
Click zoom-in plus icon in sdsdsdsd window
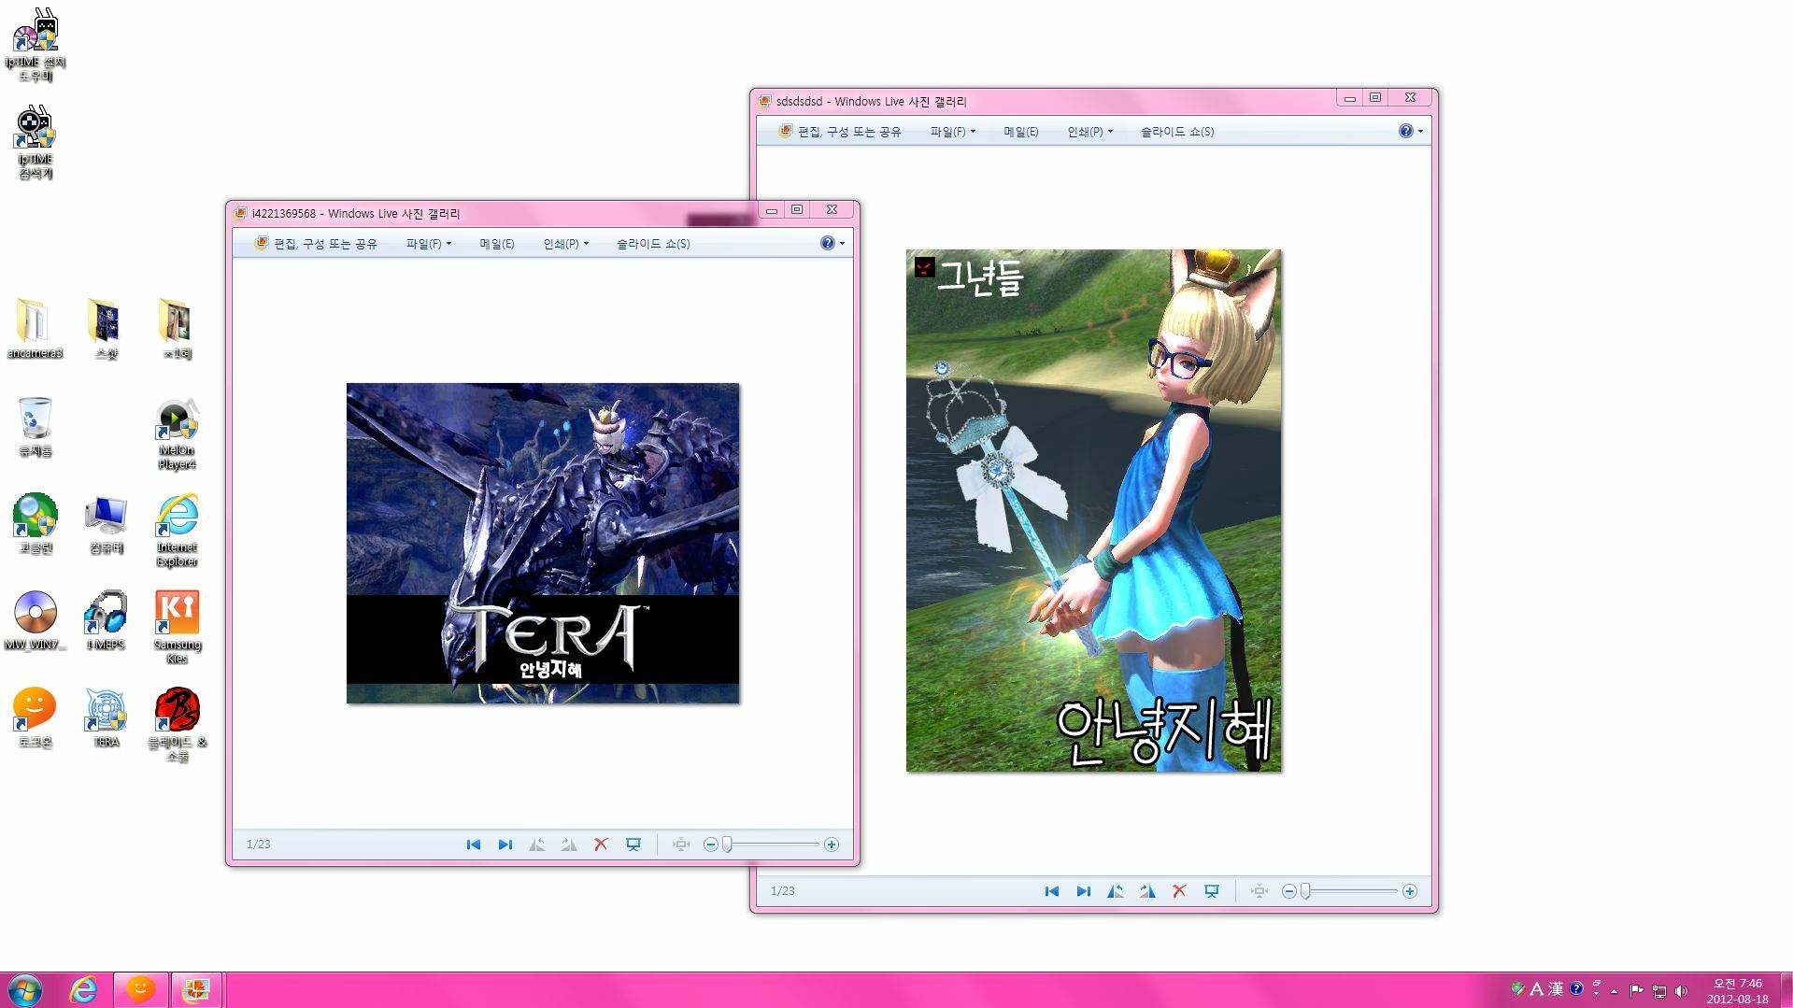[x=1409, y=891]
